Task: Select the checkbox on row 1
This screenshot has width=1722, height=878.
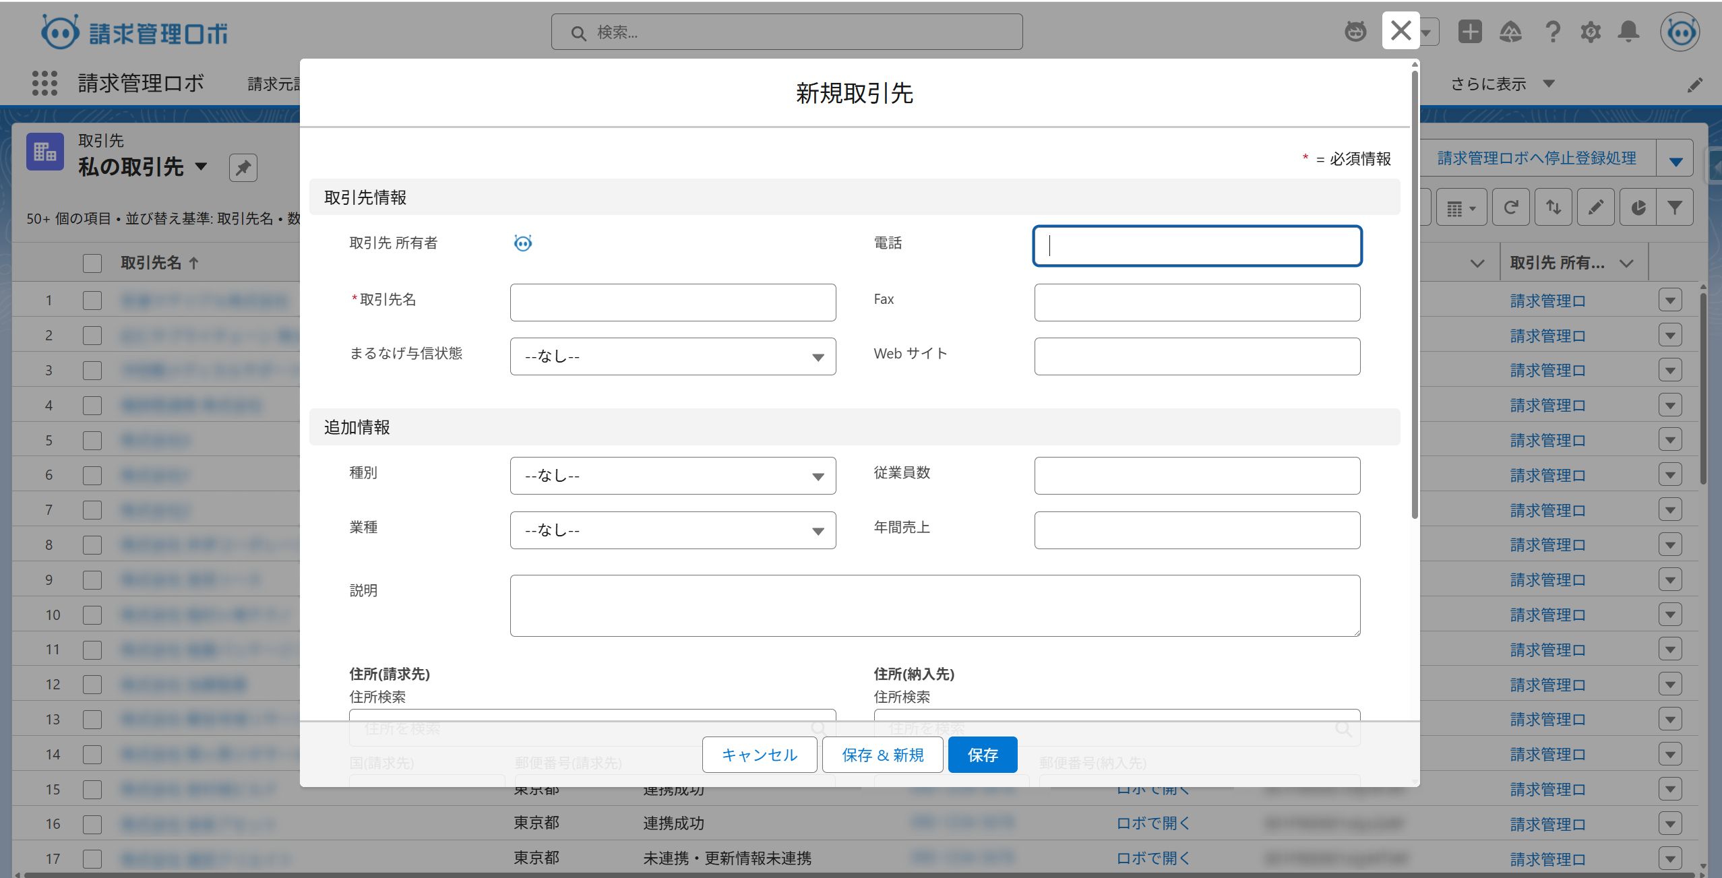Action: coord(92,301)
